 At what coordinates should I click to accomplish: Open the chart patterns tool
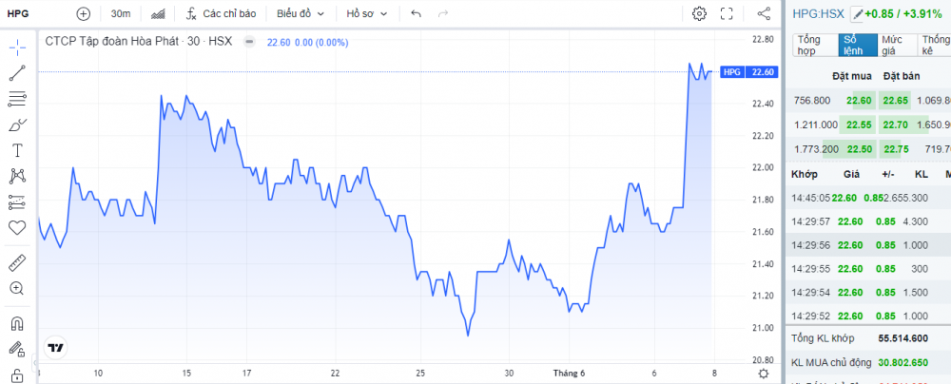[x=17, y=177]
